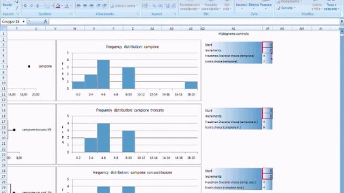Click the select-all corner of the sheet
This screenshot has width=344, height=193.
3,28
